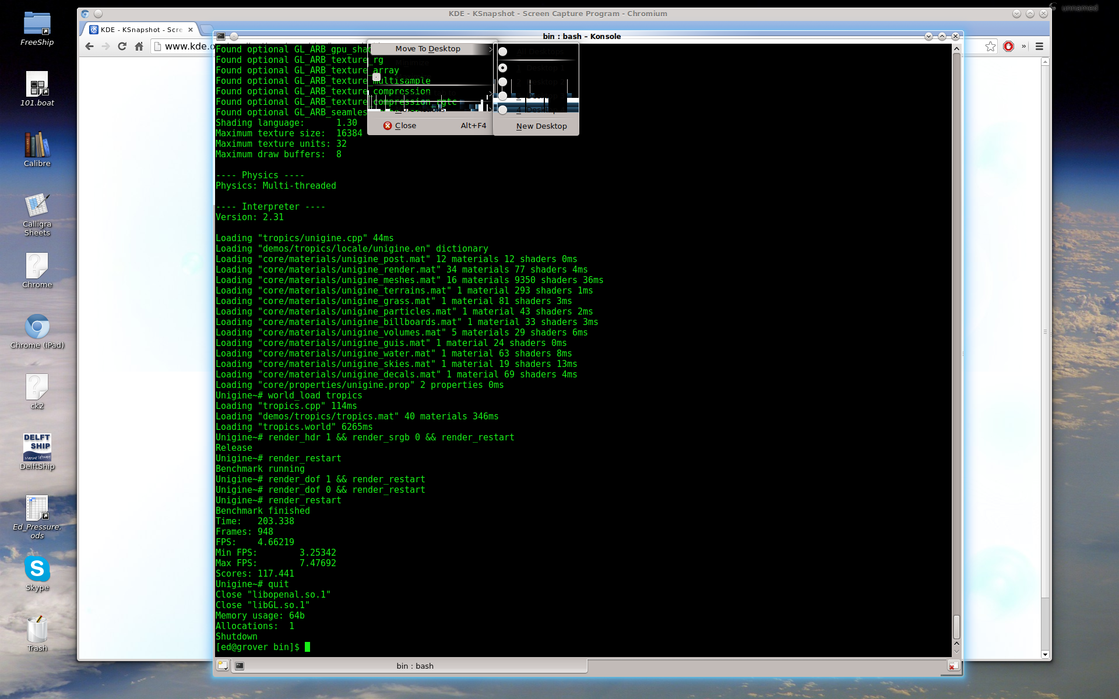The height and width of the screenshot is (699, 1119).
Task: Expand the hidden extensions chevron in Chromium
Action: 1023,47
